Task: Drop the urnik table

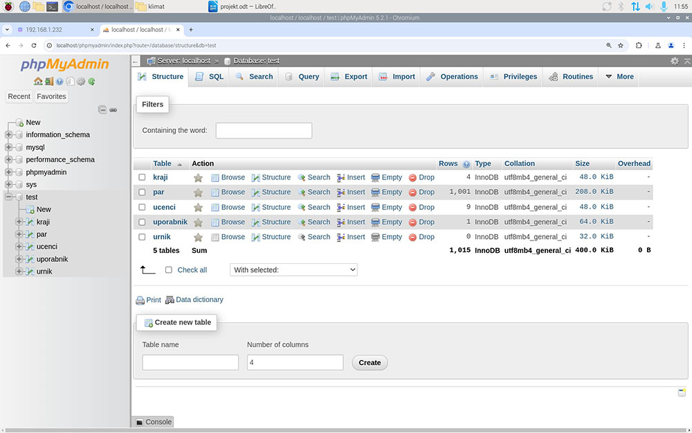Action: 421,237
